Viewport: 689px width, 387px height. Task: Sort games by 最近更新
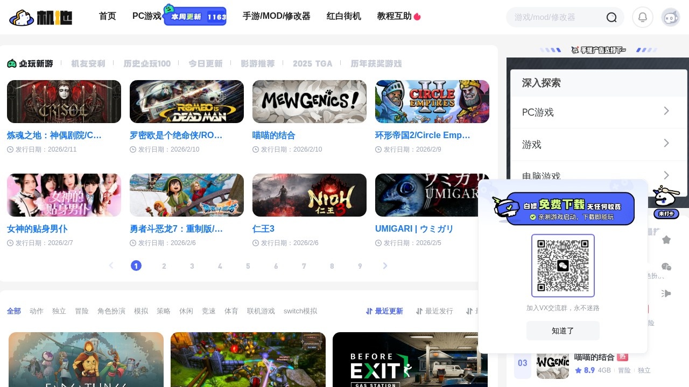pyautogui.click(x=384, y=311)
